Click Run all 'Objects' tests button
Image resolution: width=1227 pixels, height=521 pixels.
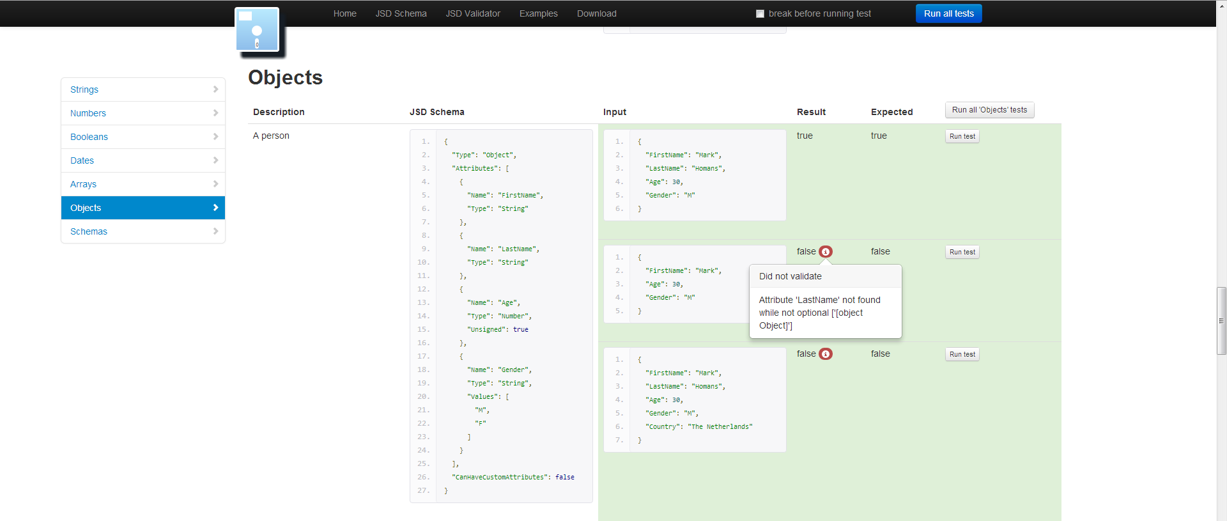point(989,110)
